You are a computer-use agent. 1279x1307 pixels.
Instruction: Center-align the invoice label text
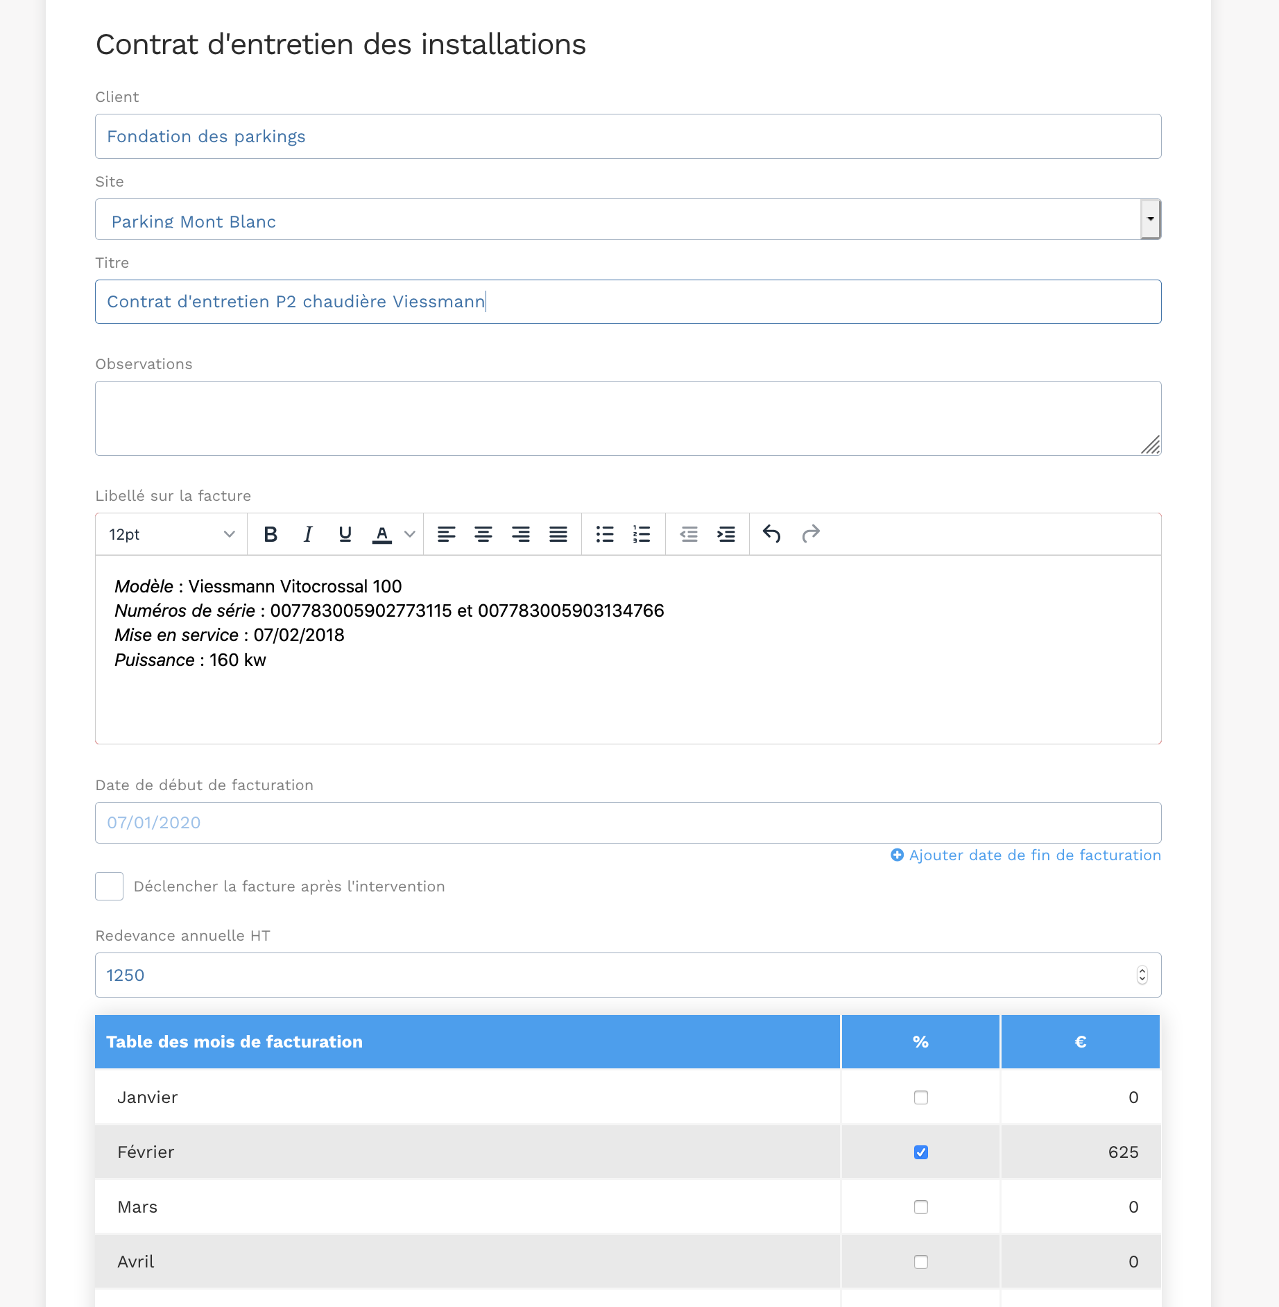pyautogui.click(x=483, y=534)
